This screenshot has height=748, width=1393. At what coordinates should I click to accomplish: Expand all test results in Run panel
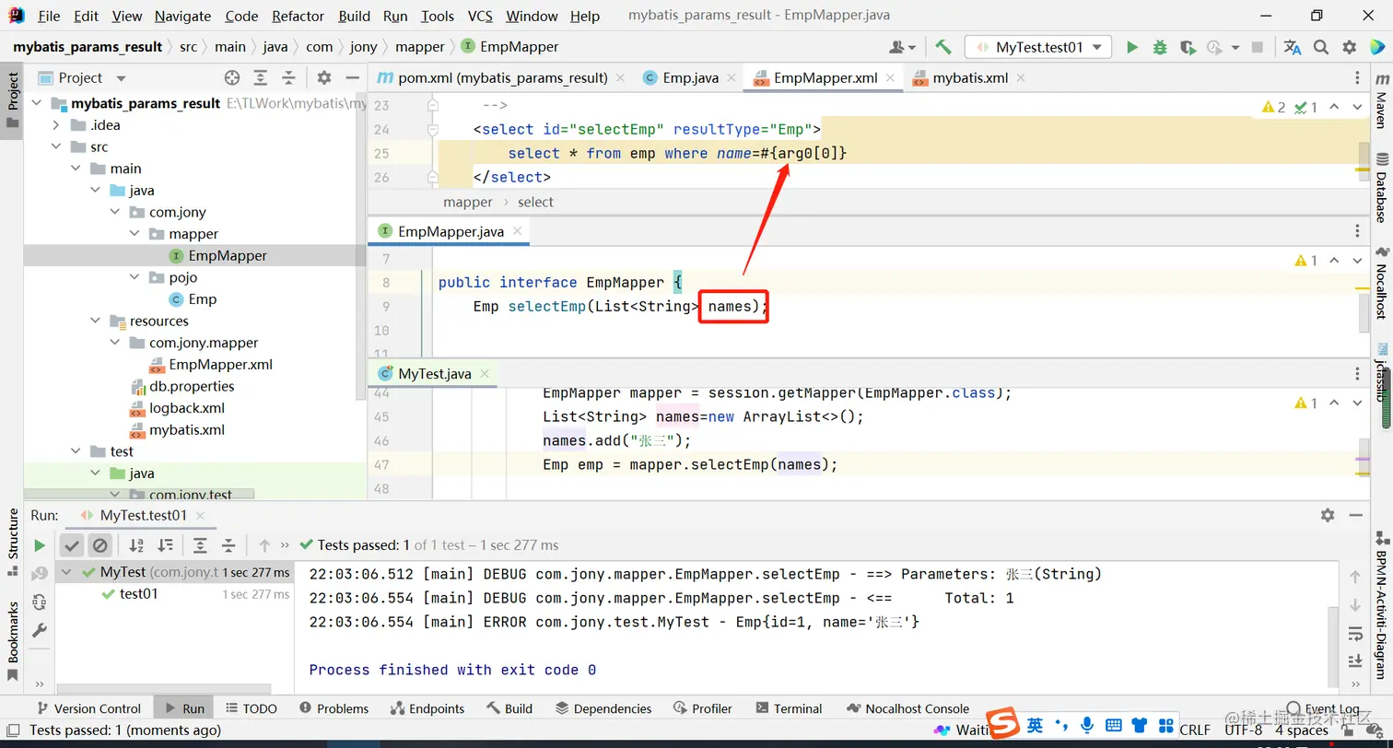coord(200,545)
